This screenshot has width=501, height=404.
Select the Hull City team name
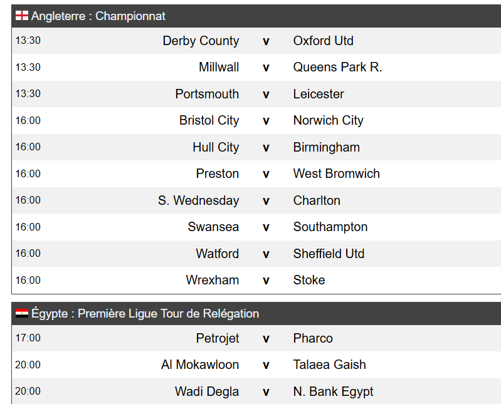216,147
